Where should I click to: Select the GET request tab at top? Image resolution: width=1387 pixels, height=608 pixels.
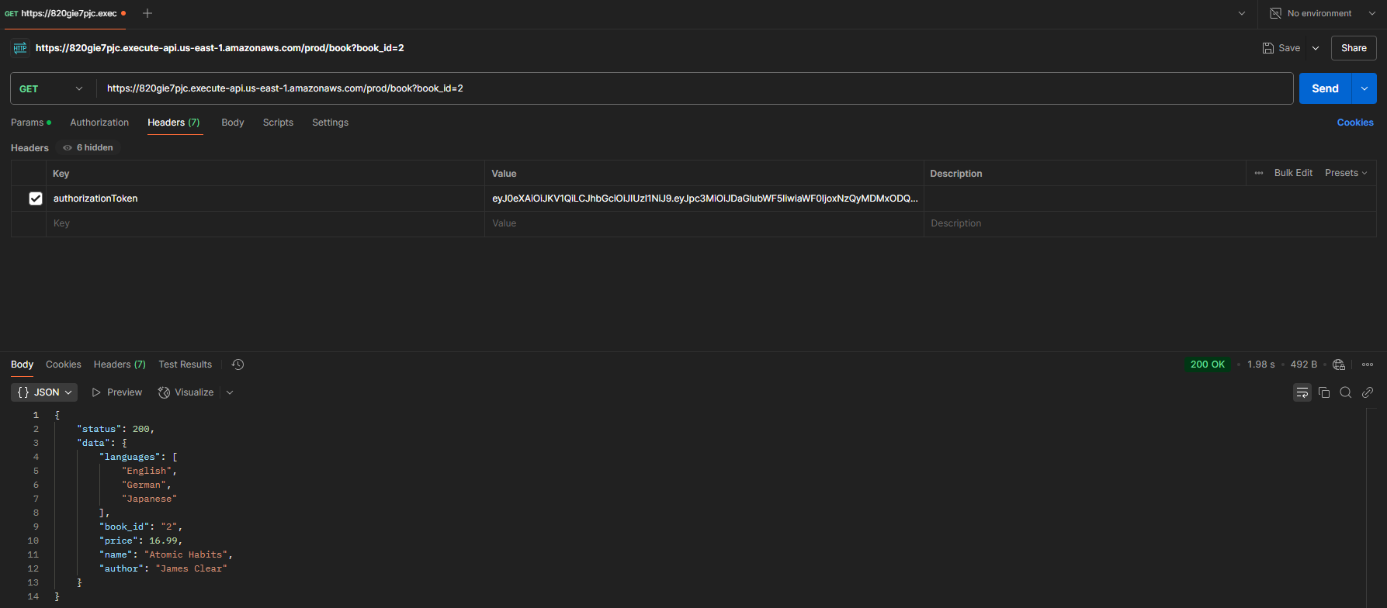tap(65, 13)
